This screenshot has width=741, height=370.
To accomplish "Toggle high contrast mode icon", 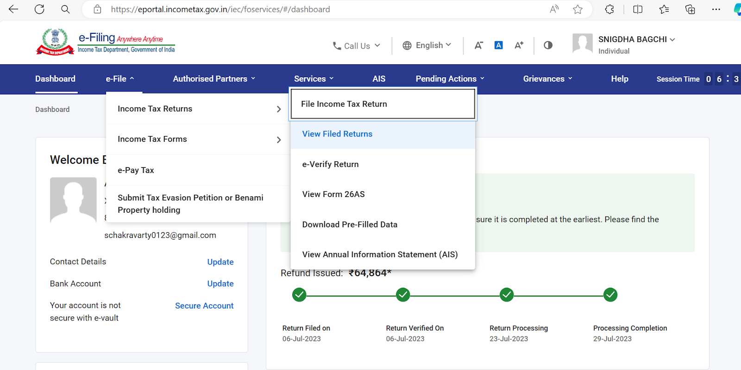I will (548, 45).
